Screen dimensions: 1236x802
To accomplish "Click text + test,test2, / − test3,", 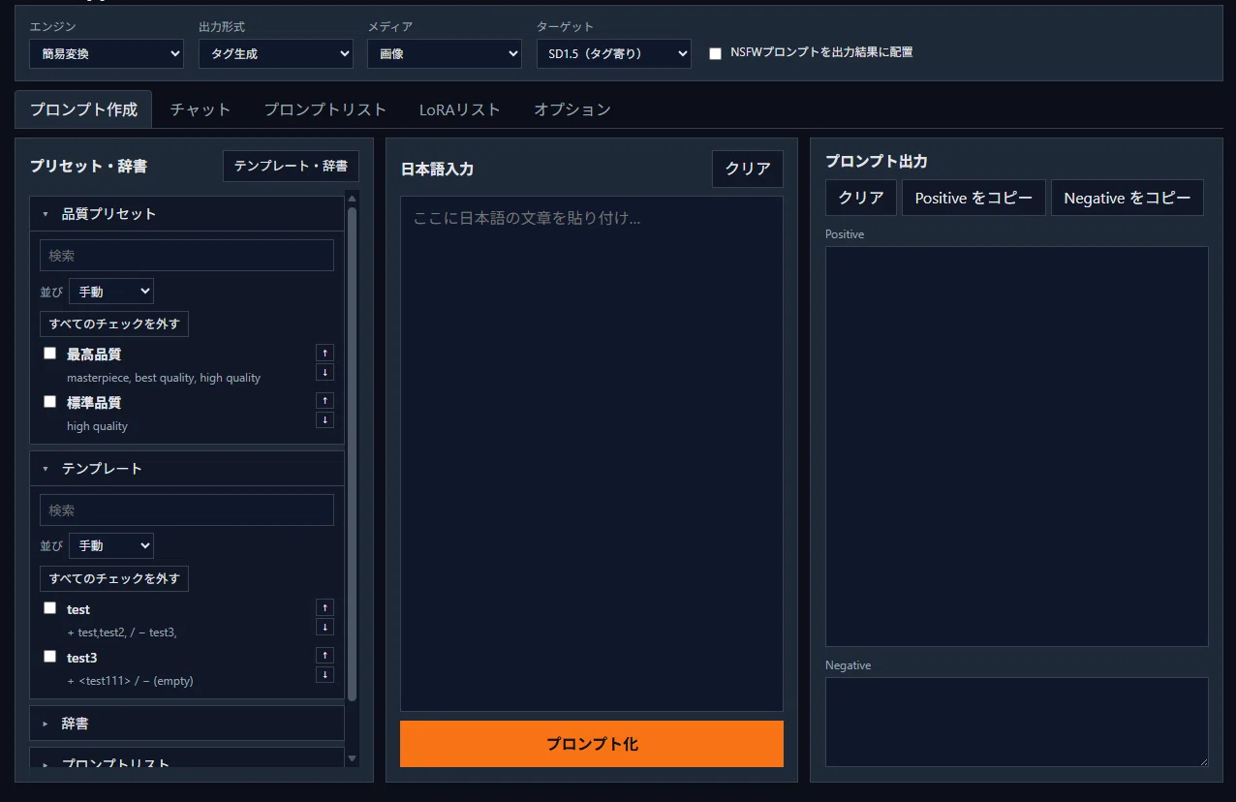I will coord(122,632).
